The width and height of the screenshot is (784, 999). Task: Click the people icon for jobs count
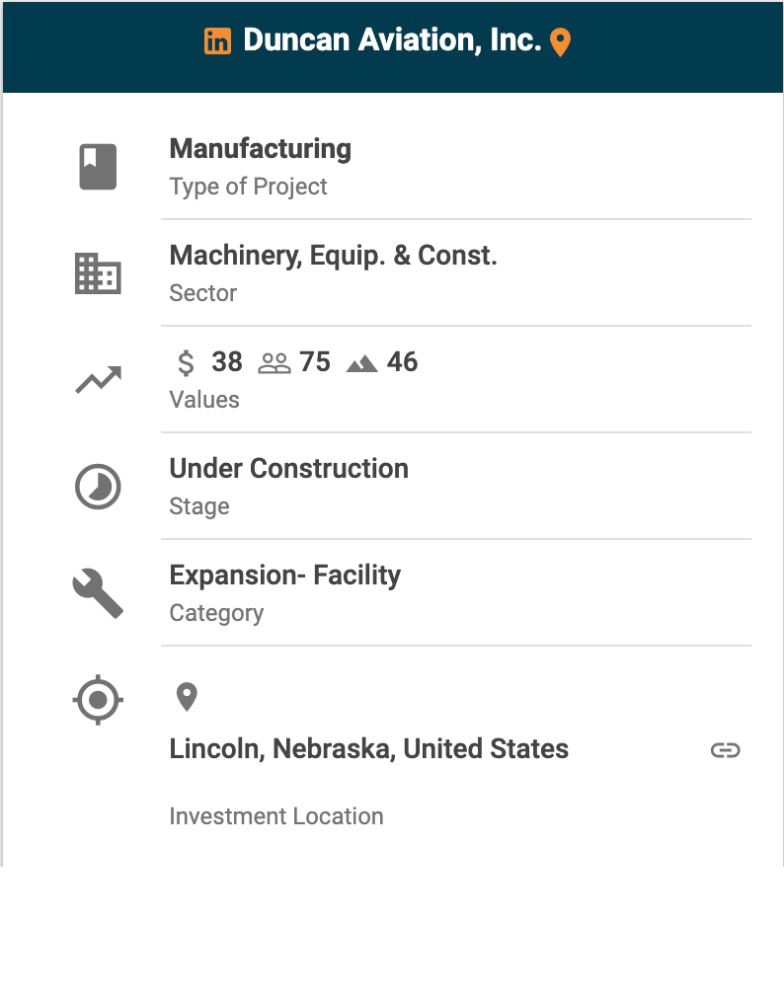(274, 363)
